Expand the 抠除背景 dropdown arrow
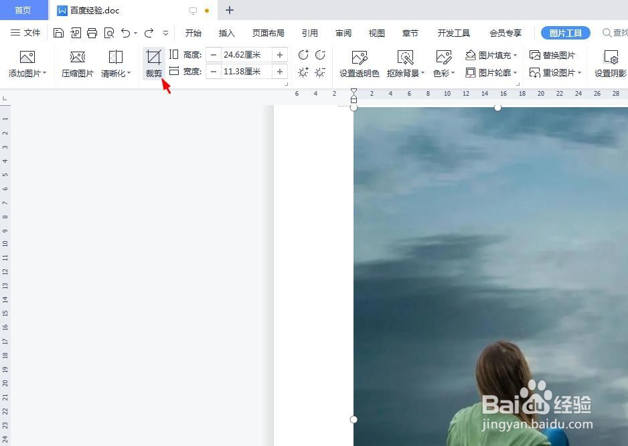628x446 pixels. coord(422,73)
